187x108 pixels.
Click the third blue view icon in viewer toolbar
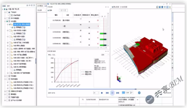point(162,7)
